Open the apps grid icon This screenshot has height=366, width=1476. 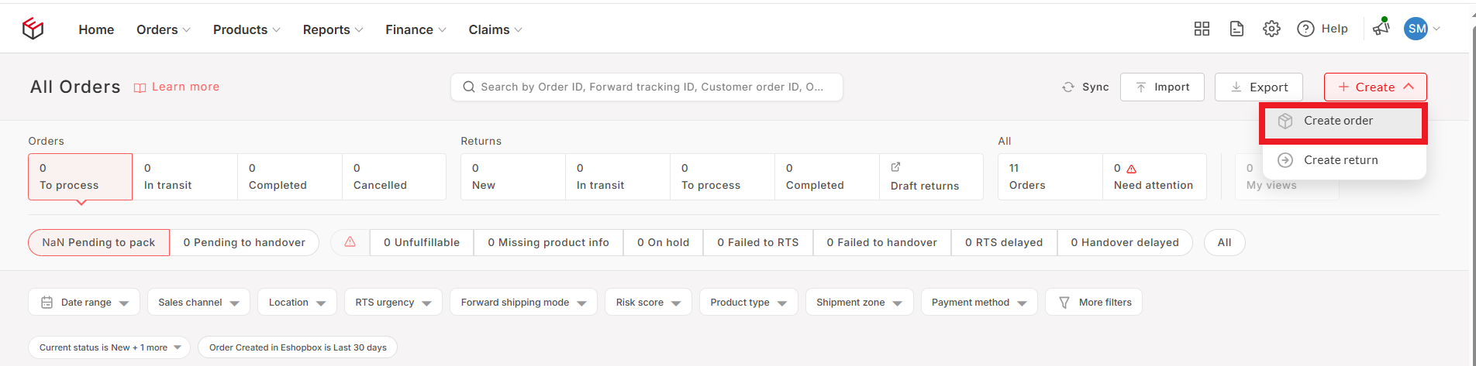click(1202, 29)
